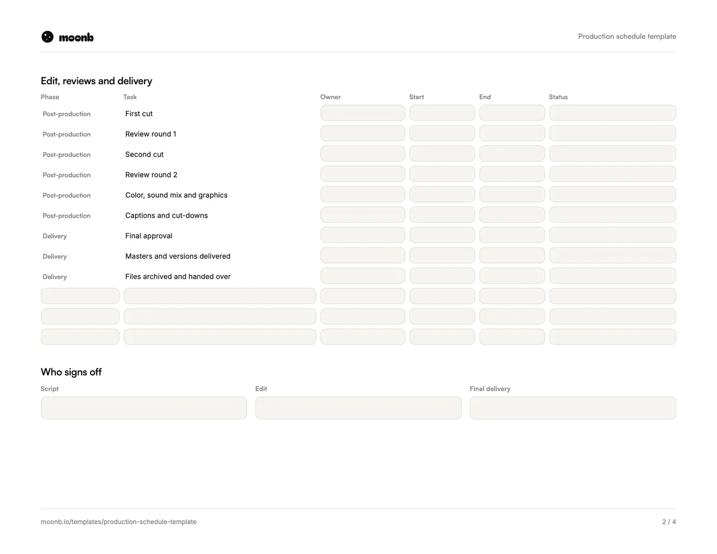Screen dimensions: 717x554
Task: Click the Owner field for First cut
Action: [x=363, y=113]
